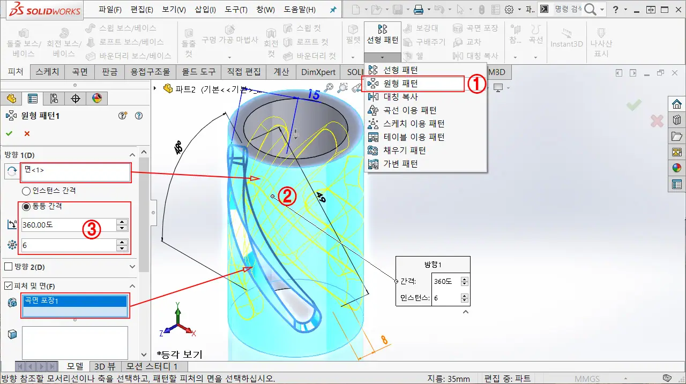Click the 선형 패턴 toolbar button
Image resolution: width=686 pixels, height=384 pixels.
(x=383, y=35)
